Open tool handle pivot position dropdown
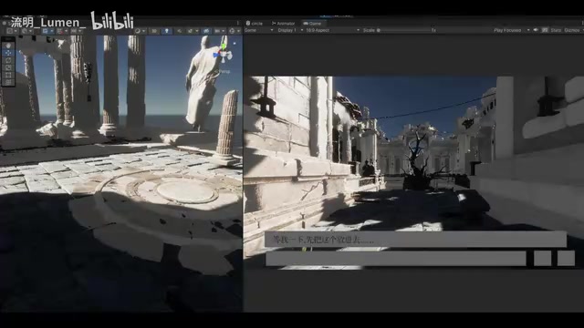 12,31
